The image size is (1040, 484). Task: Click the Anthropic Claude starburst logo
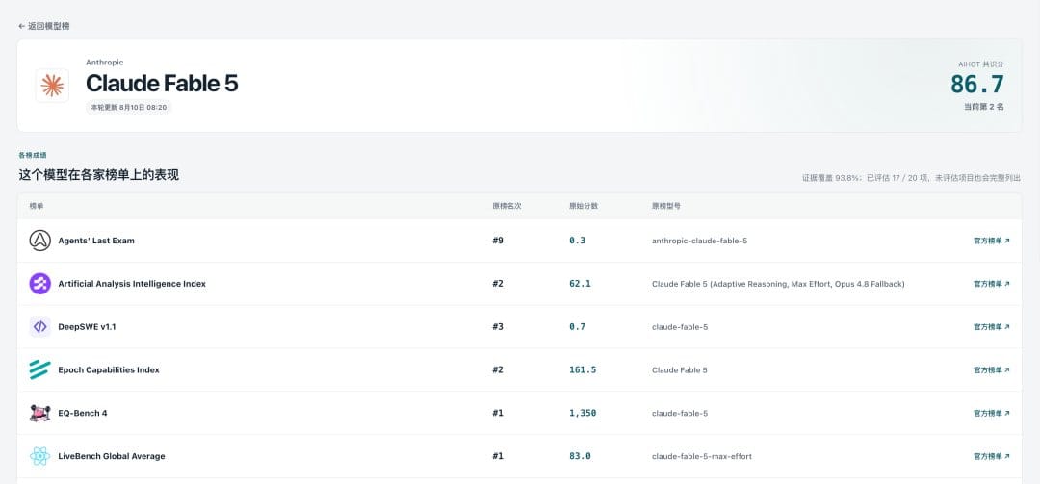(52, 86)
